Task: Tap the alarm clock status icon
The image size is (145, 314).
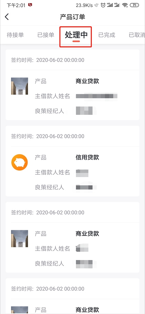Action: pos(103,5)
